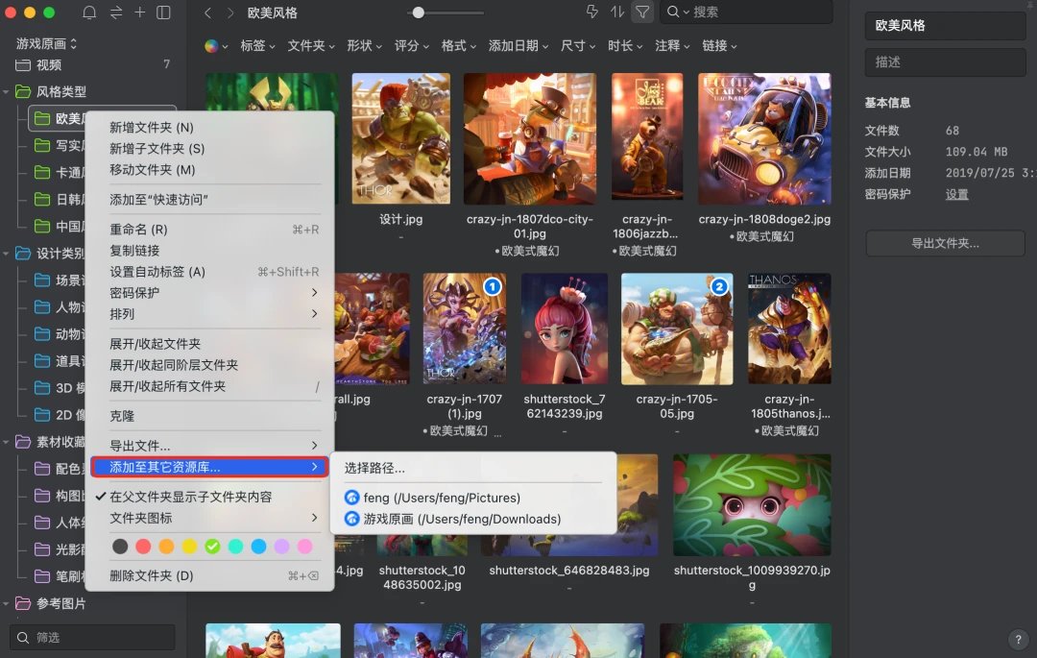Select thumbnail shutterstock_762143239.jpg
1037x658 pixels.
565,329
